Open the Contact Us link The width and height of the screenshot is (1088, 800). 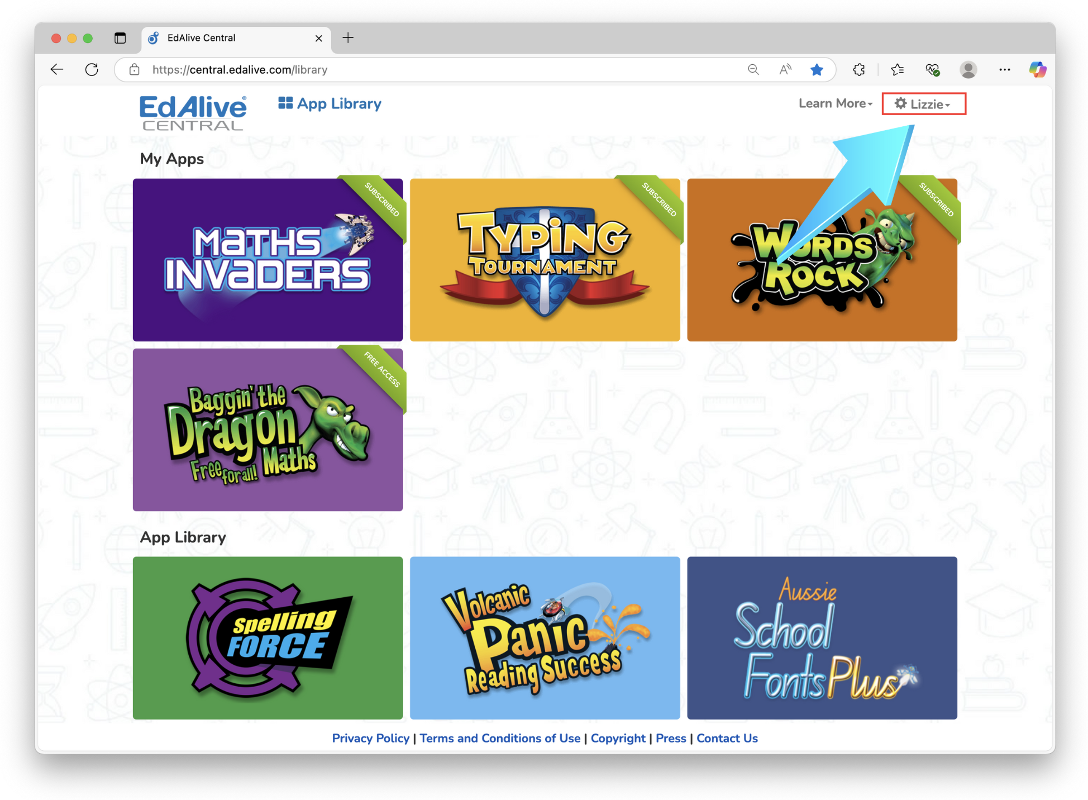[727, 738]
